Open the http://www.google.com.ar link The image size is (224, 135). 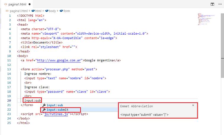coord(59,60)
